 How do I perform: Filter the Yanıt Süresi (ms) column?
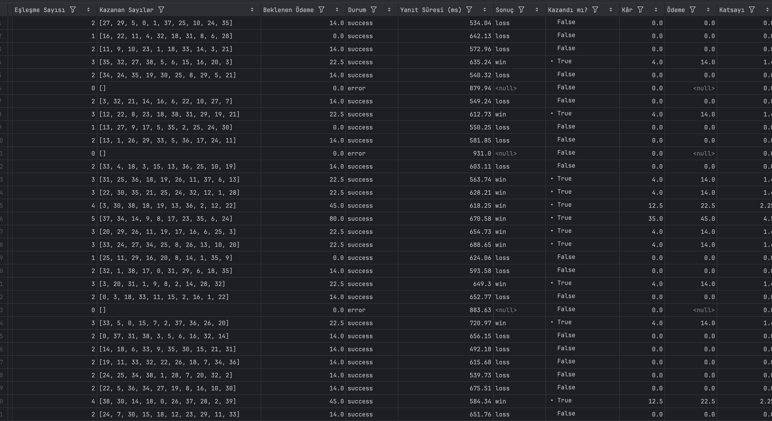pos(469,10)
